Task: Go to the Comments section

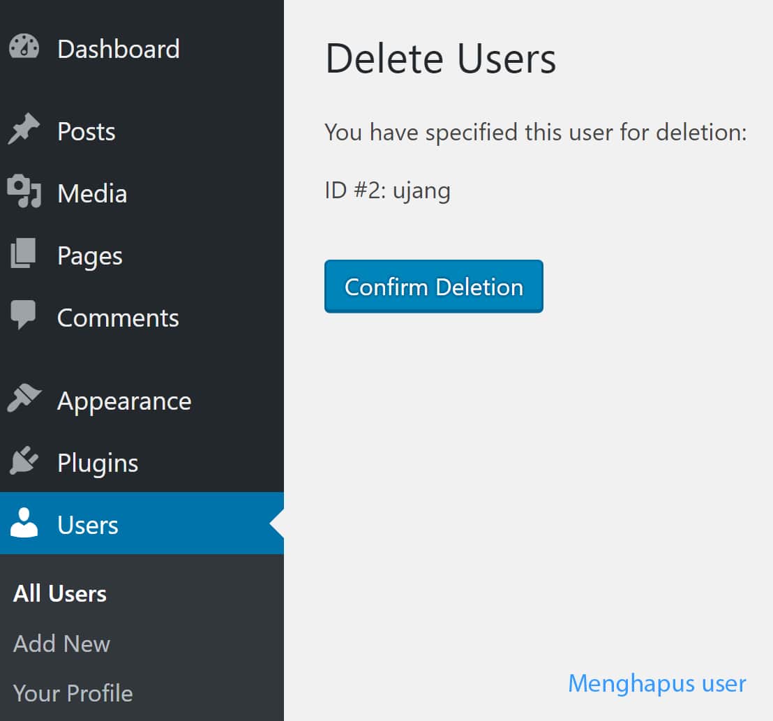Action: (x=117, y=318)
